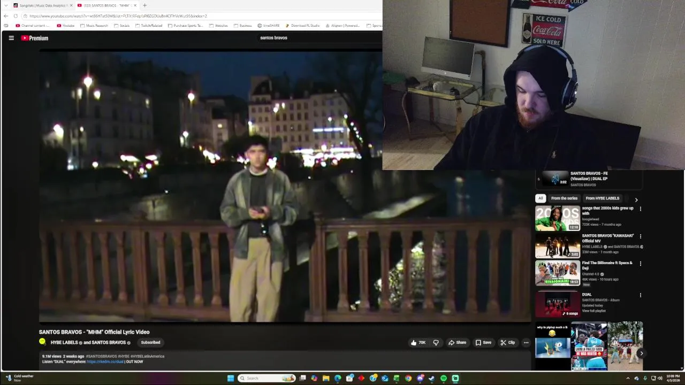
Task: Open options menu for DUAL album
Action: tap(641, 295)
